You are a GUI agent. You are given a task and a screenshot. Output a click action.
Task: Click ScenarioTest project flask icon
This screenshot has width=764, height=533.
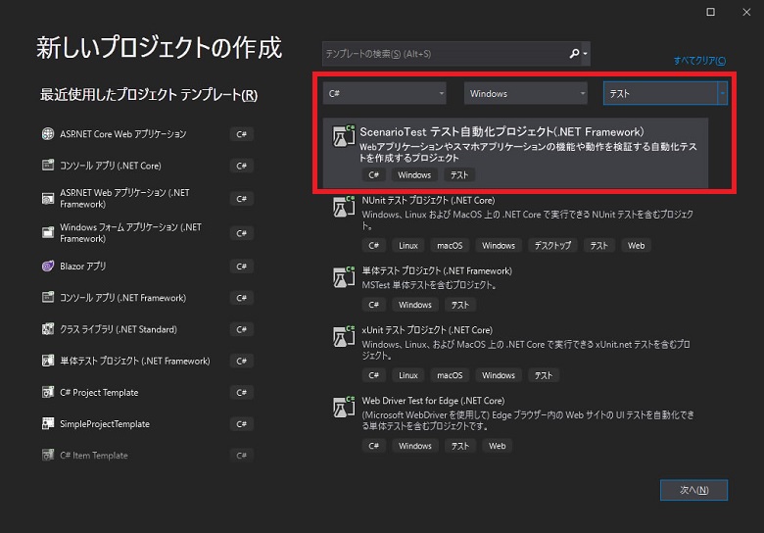point(344,136)
